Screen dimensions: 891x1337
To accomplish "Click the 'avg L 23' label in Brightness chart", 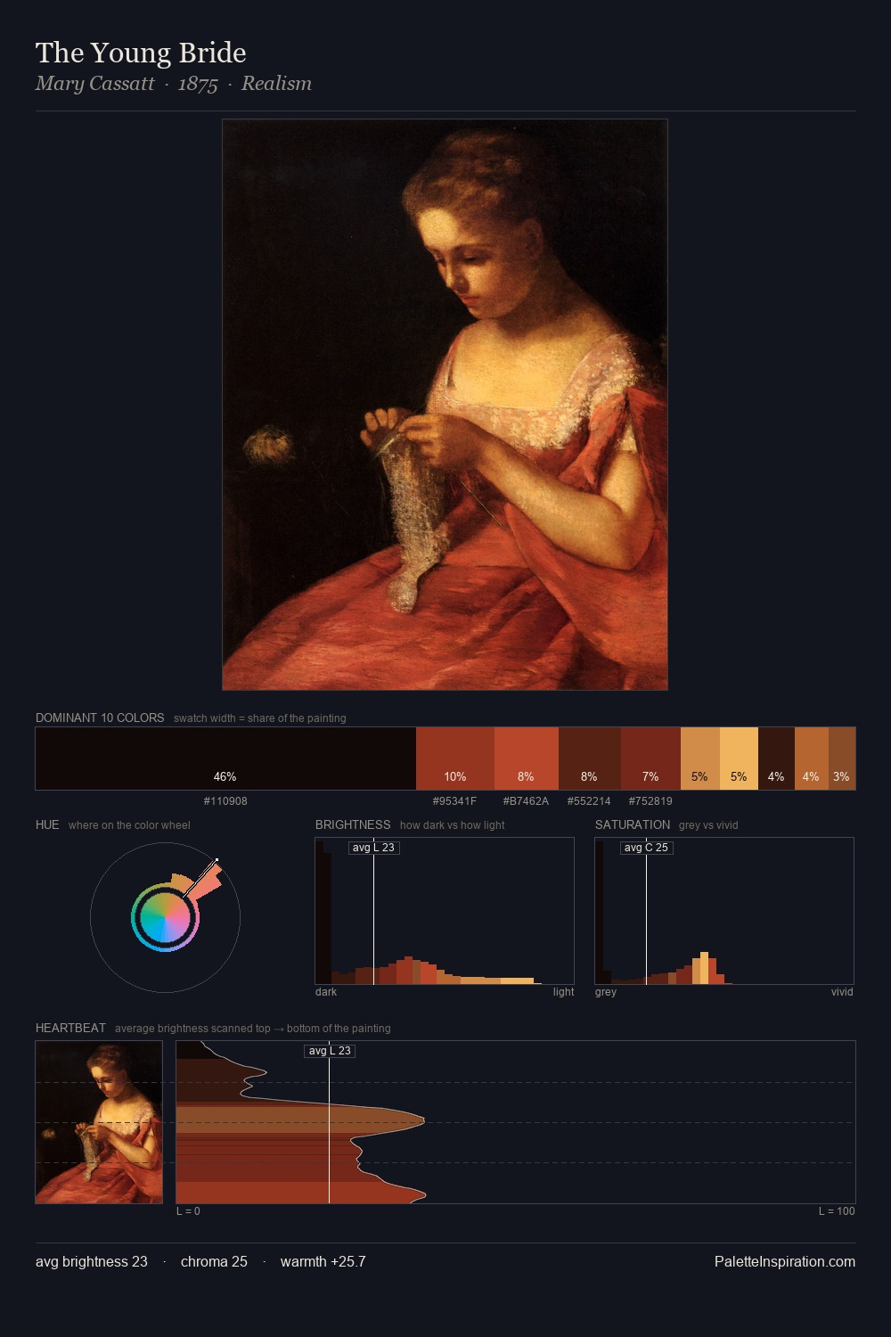I will 373,848.
